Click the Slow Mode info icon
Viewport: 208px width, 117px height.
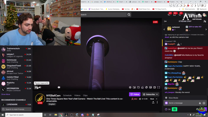[166, 98]
